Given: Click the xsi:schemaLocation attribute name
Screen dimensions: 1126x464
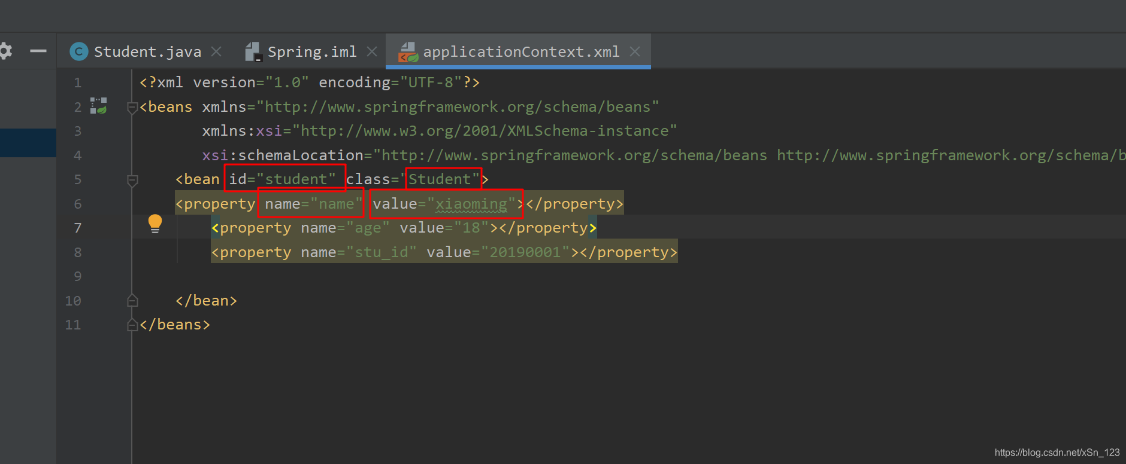Looking at the screenshot, I should pos(283,155).
